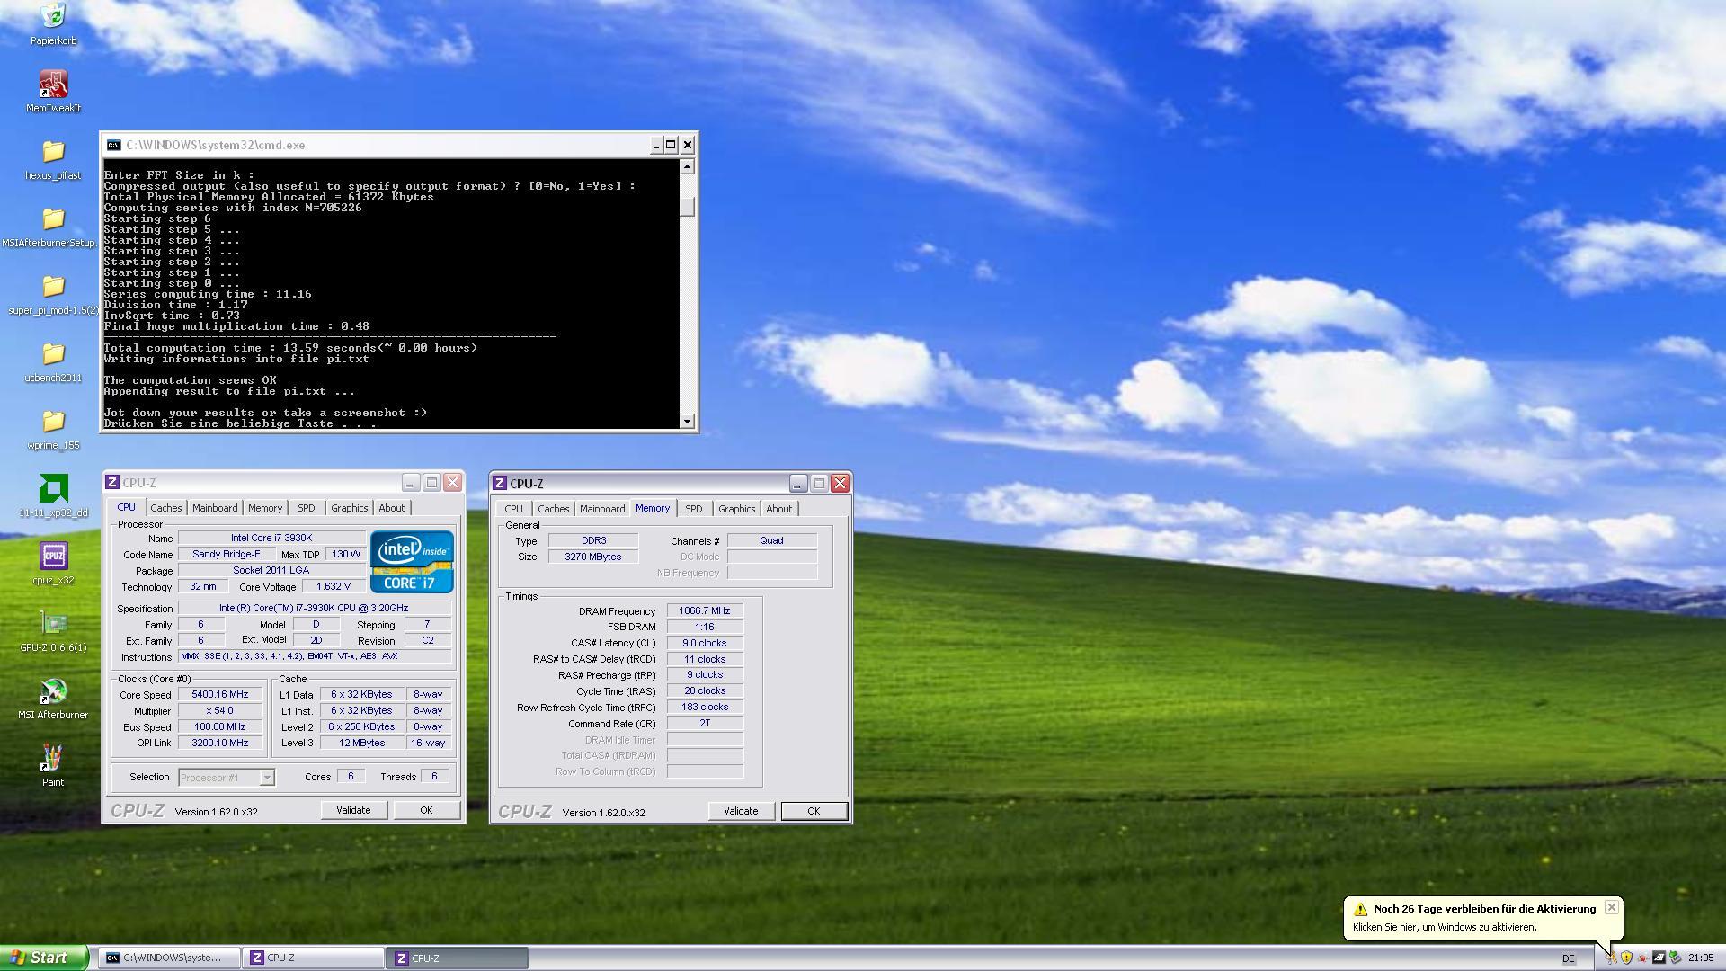Click the cmd.exe title bar icon
Image resolution: width=1726 pixels, height=971 pixels.
[113, 145]
